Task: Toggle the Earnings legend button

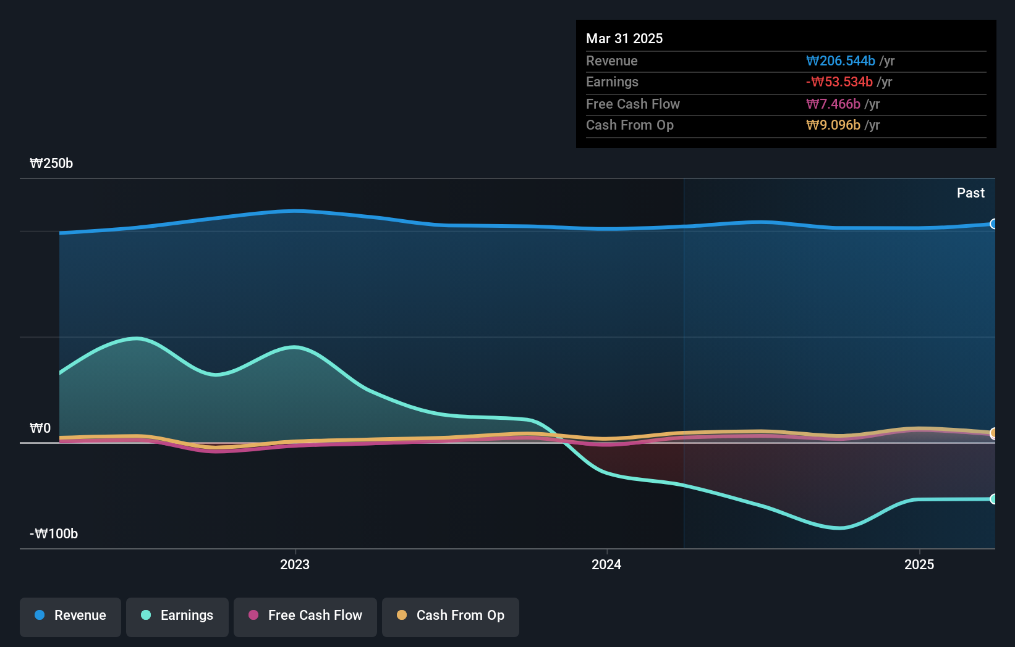Action: (177, 617)
